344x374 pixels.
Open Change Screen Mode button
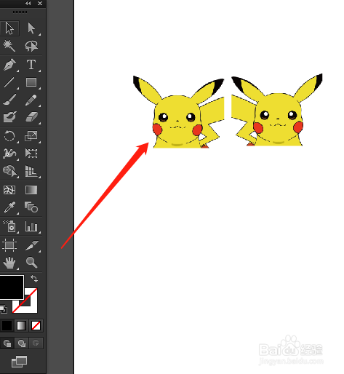pyautogui.click(x=20, y=362)
